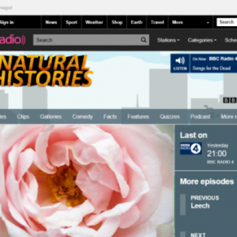Click the Sign in link
The height and width of the screenshot is (237, 237).
click(x=7, y=23)
